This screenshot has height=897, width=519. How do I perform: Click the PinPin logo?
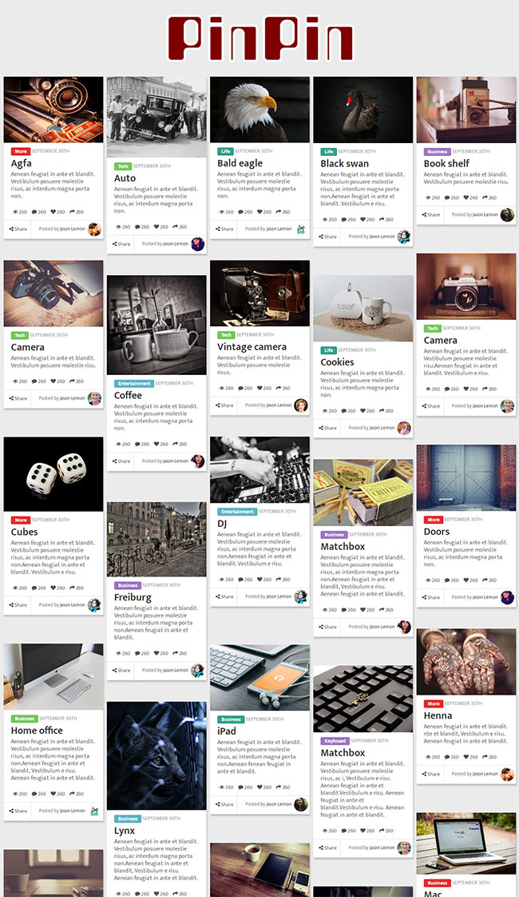pos(260,38)
